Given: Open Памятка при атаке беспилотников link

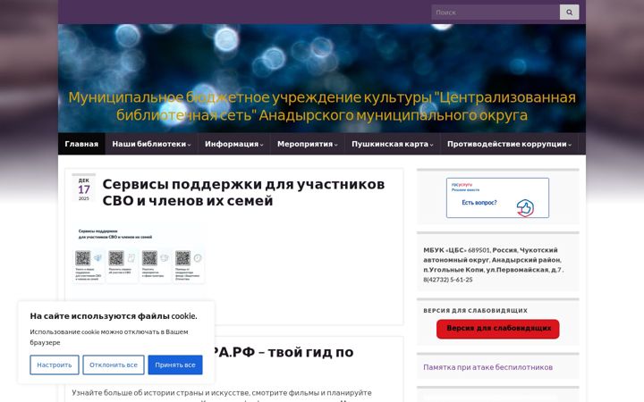Looking at the screenshot, I should pos(488,367).
